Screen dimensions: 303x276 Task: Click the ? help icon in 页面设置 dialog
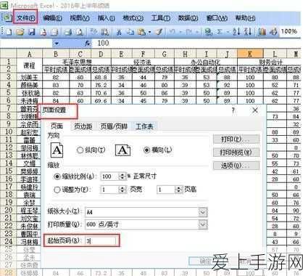233,110
